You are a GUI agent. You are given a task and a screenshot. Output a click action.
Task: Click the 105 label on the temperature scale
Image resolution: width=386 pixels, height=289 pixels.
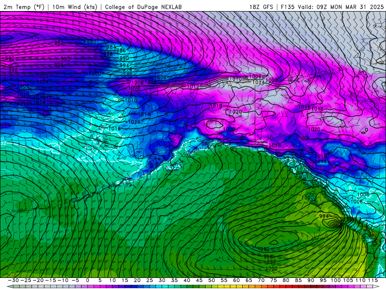coord(348,280)
